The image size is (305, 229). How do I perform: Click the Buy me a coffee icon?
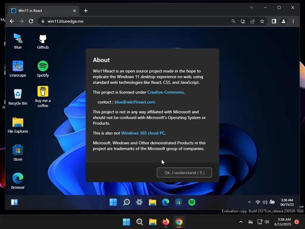(43, 97)
